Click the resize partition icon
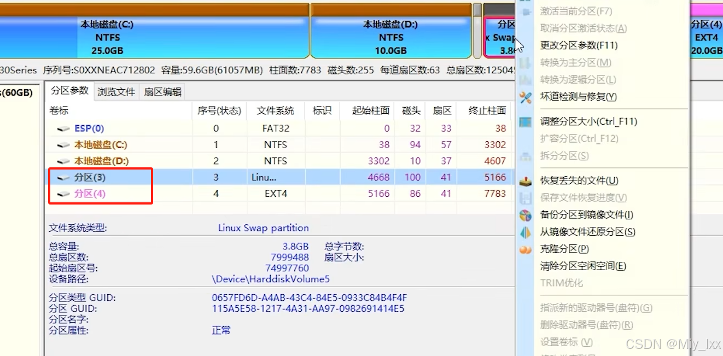Screen dimensions: 723x356 [x=526, y=122]
